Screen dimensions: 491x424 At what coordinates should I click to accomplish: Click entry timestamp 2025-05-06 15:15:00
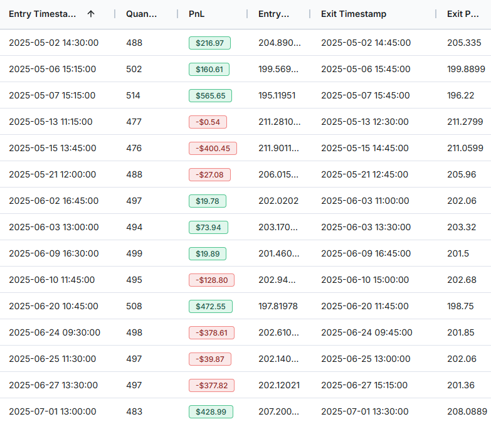click(x=52, y=69)
